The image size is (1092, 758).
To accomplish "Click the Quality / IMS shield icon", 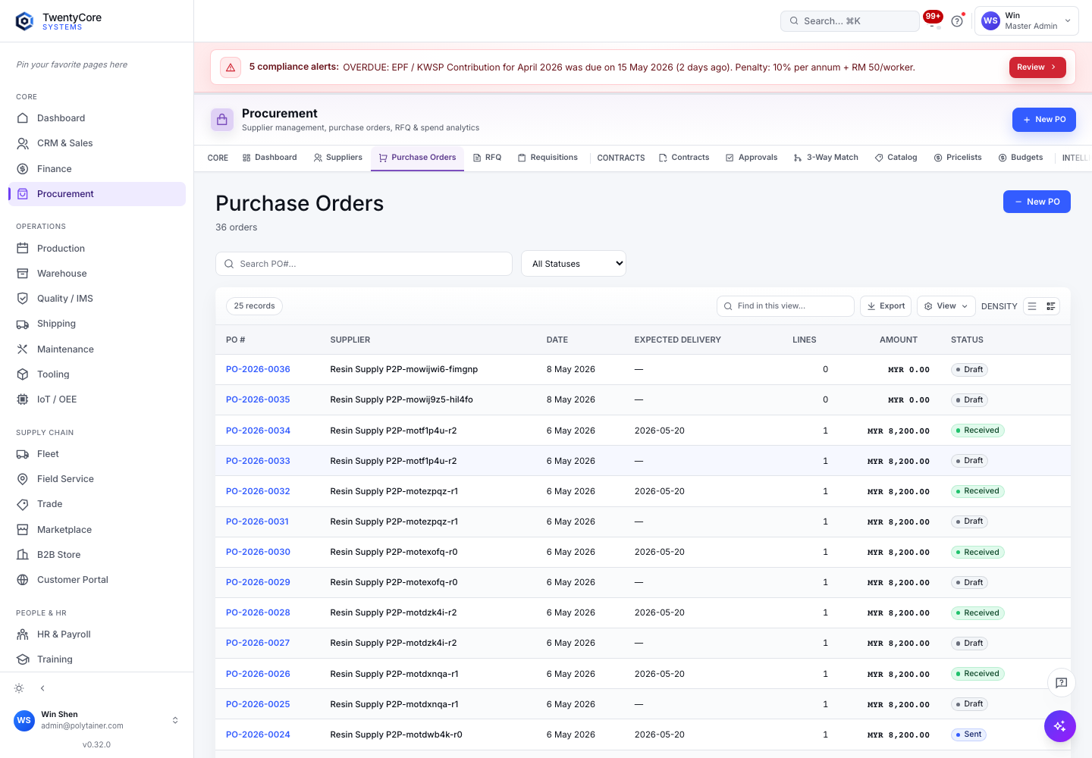I will coord(23,299).
